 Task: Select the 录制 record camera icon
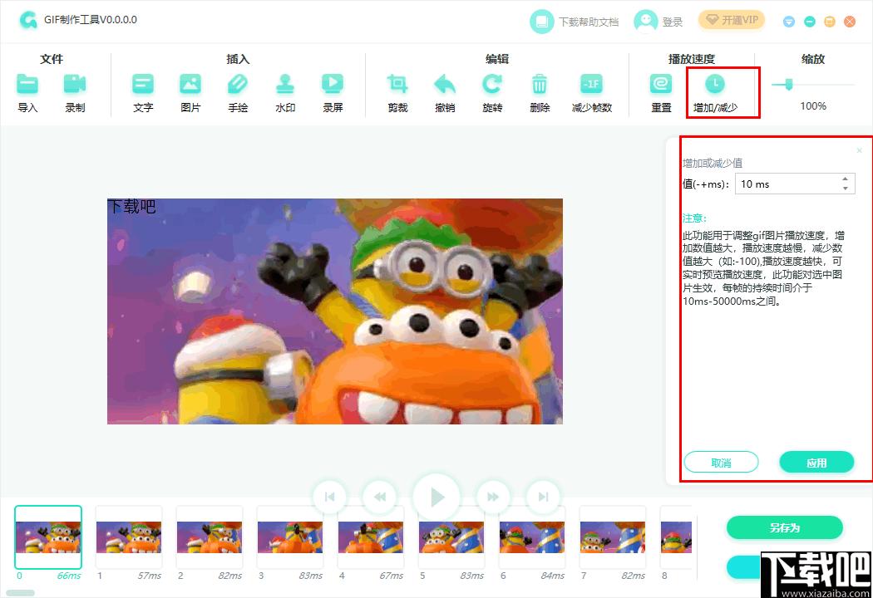pos(75,85)
